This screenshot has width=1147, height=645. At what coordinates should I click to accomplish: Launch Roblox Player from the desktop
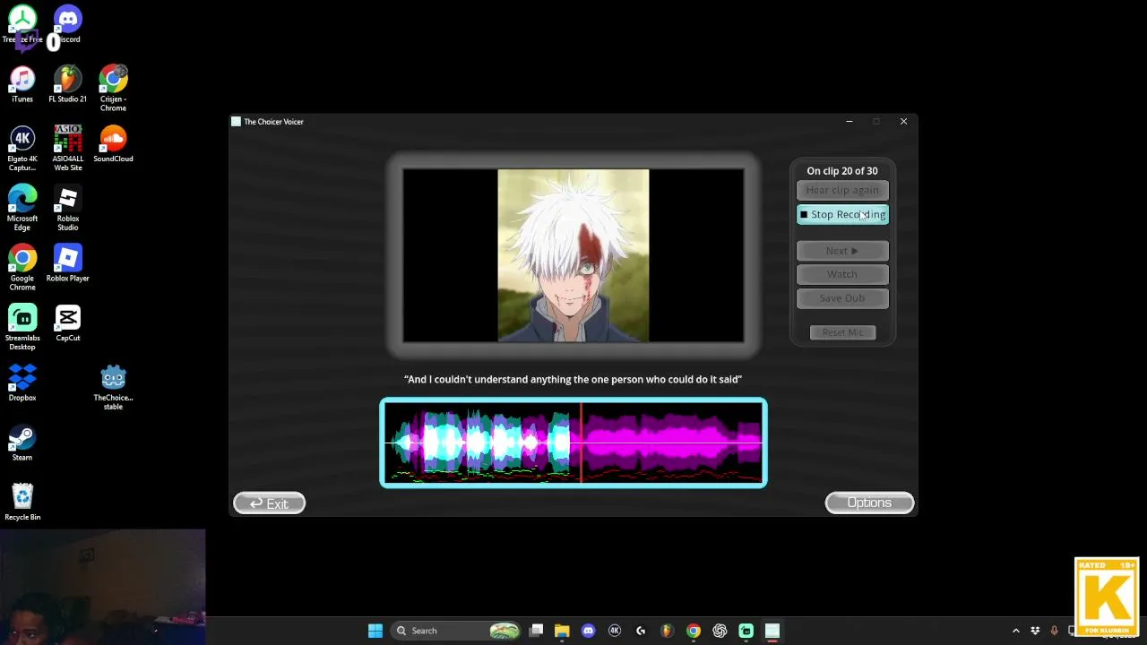click(67, 263)
